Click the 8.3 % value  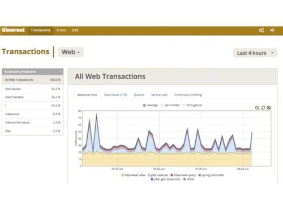point(57,114)
